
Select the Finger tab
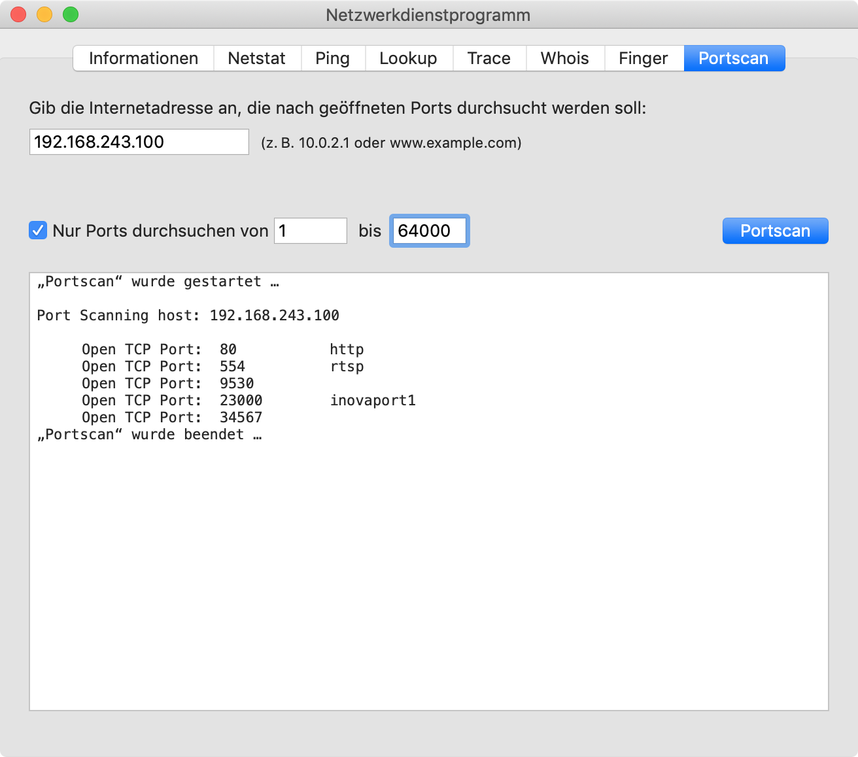[x=644, y=58]
